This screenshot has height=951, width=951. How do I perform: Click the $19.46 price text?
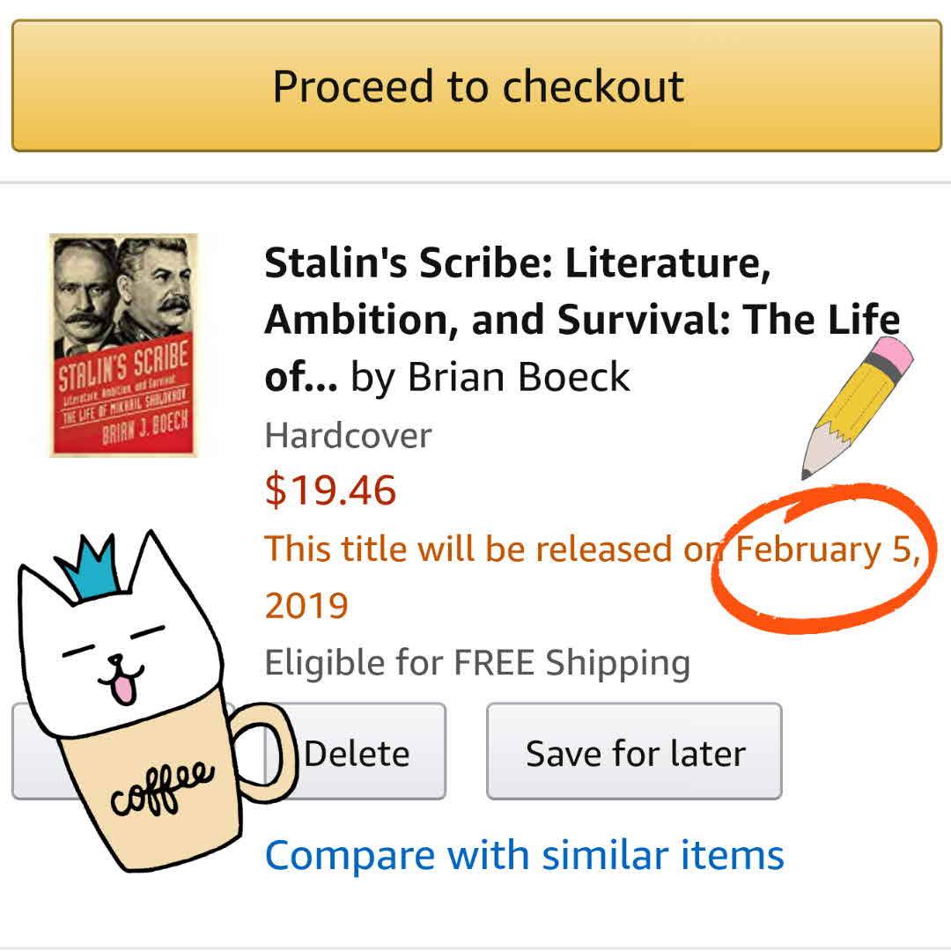coord(330,490)
